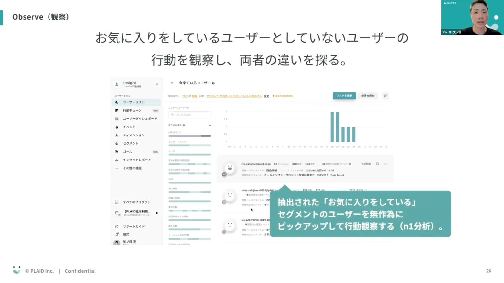504x283 pixels.
Task: Collapse the Insight sidebar with double chevron
Action: [x=157, y=84]
